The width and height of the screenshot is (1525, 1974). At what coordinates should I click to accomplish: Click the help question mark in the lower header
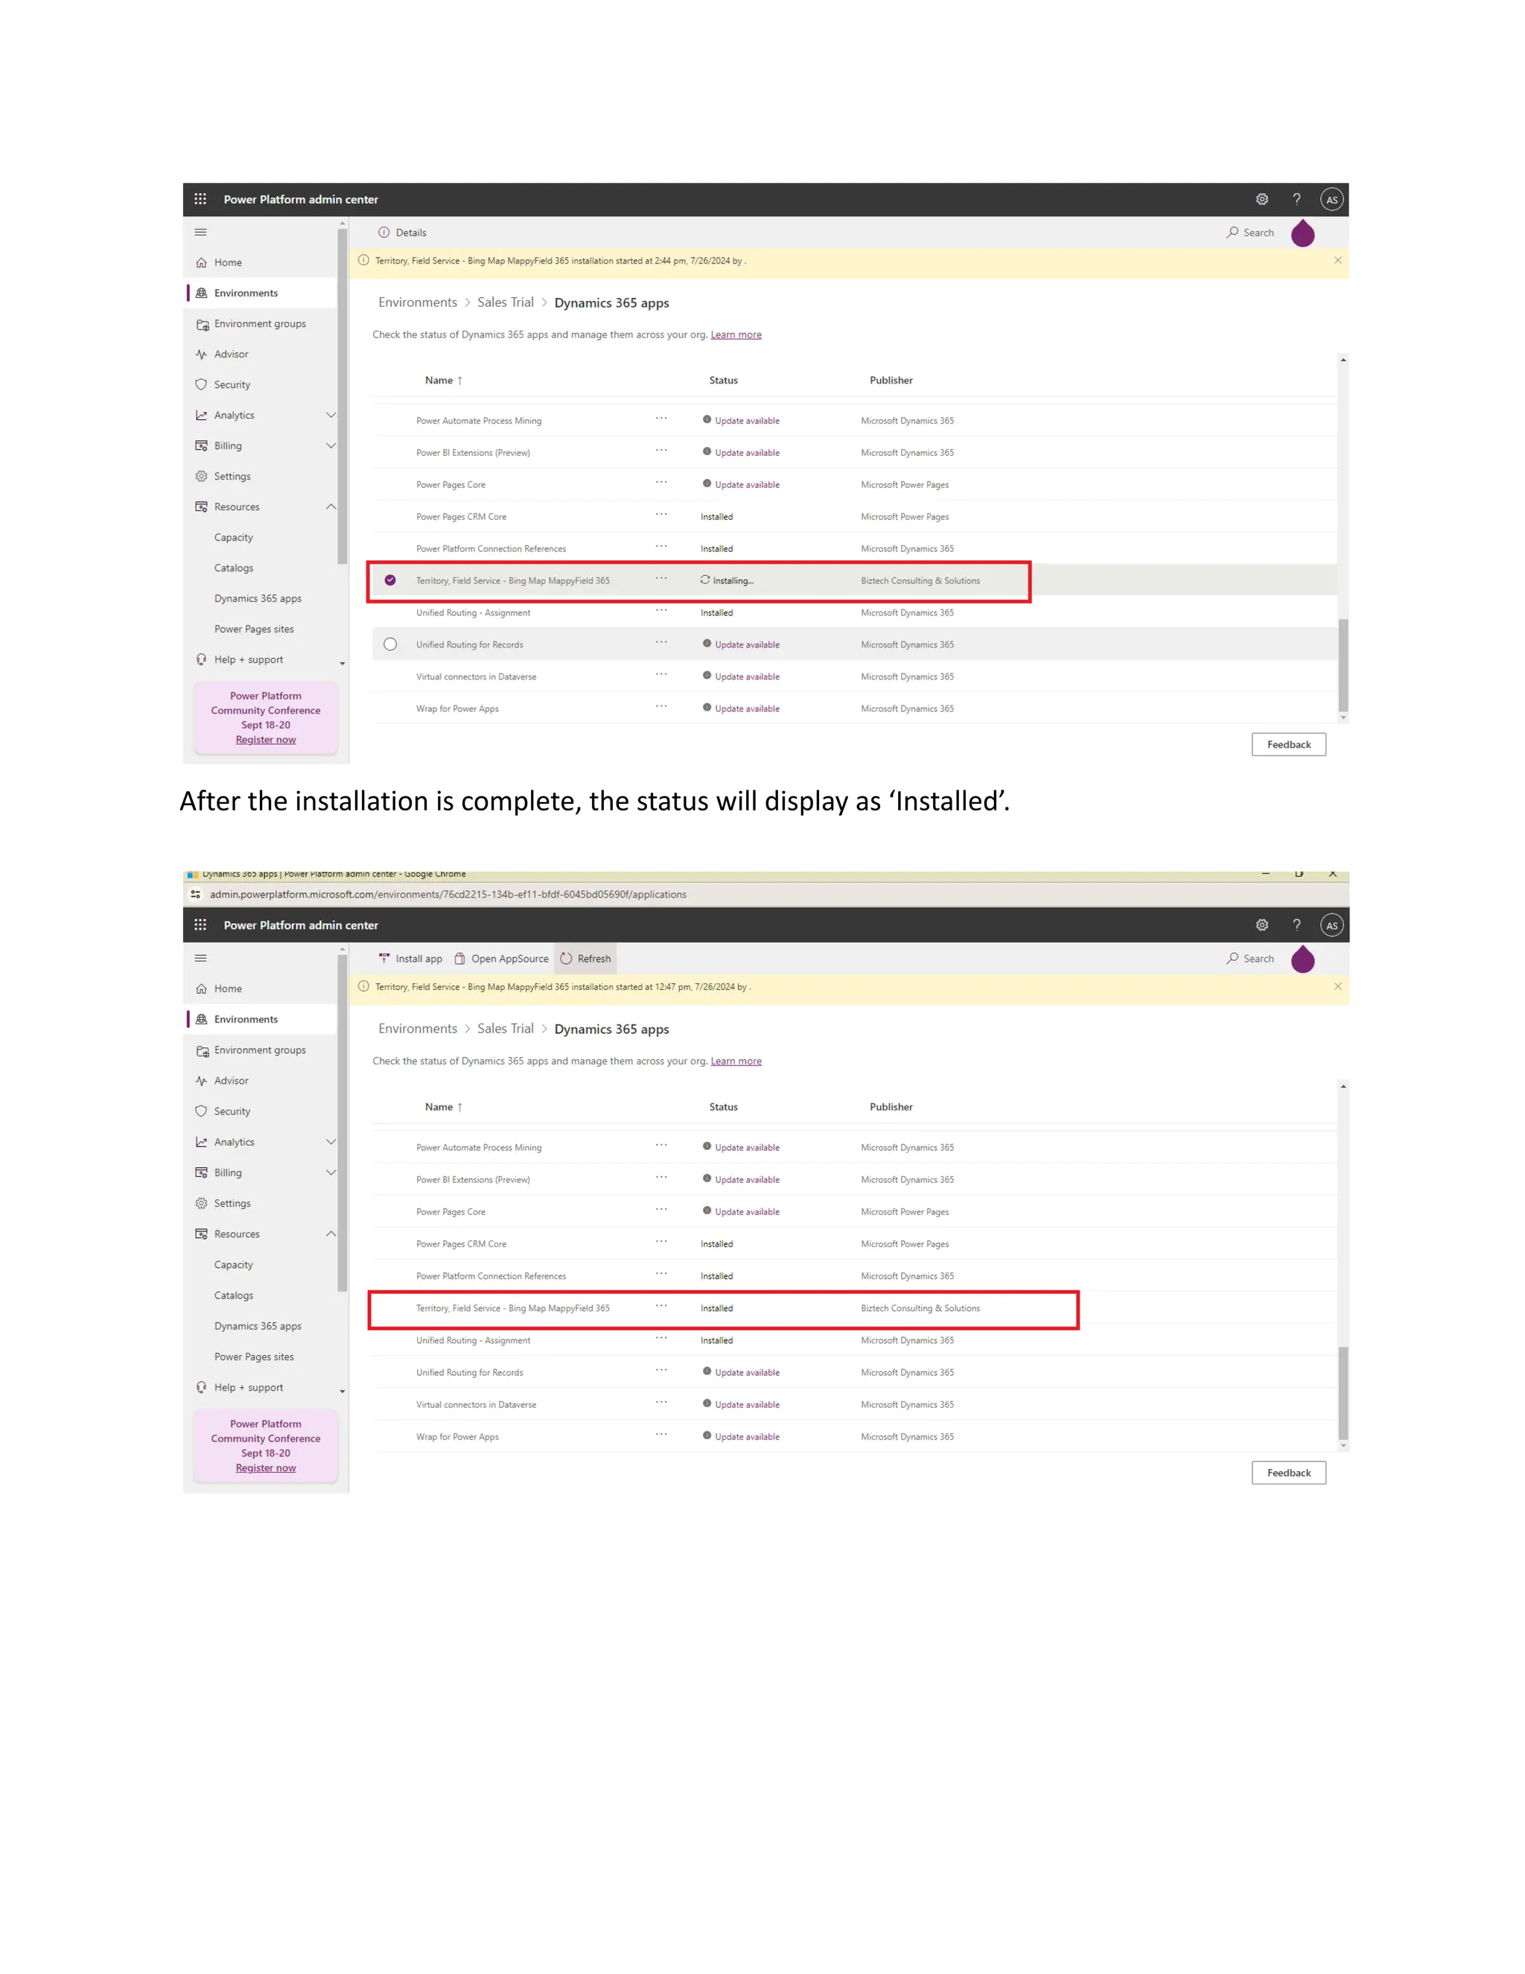coord(1296,924)
